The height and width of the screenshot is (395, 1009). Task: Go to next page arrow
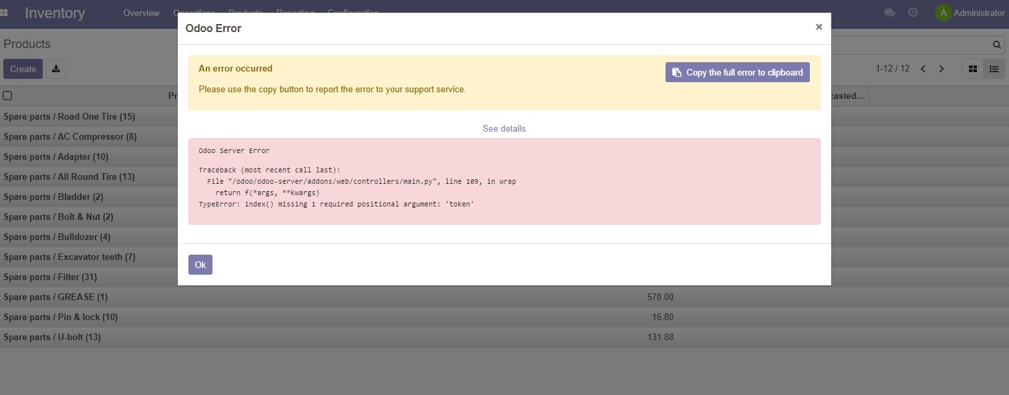click(x=942, y=69)
